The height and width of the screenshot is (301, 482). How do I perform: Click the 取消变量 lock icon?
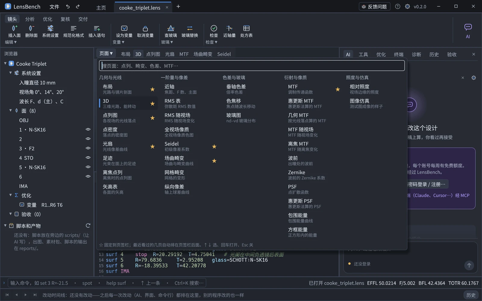[145, 28]
